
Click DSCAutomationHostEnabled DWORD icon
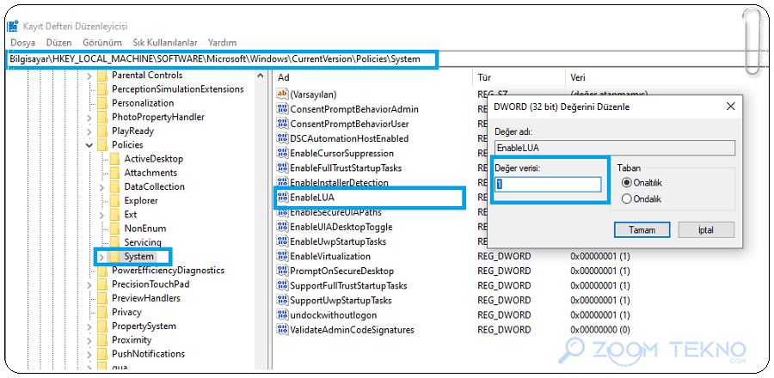282,138
